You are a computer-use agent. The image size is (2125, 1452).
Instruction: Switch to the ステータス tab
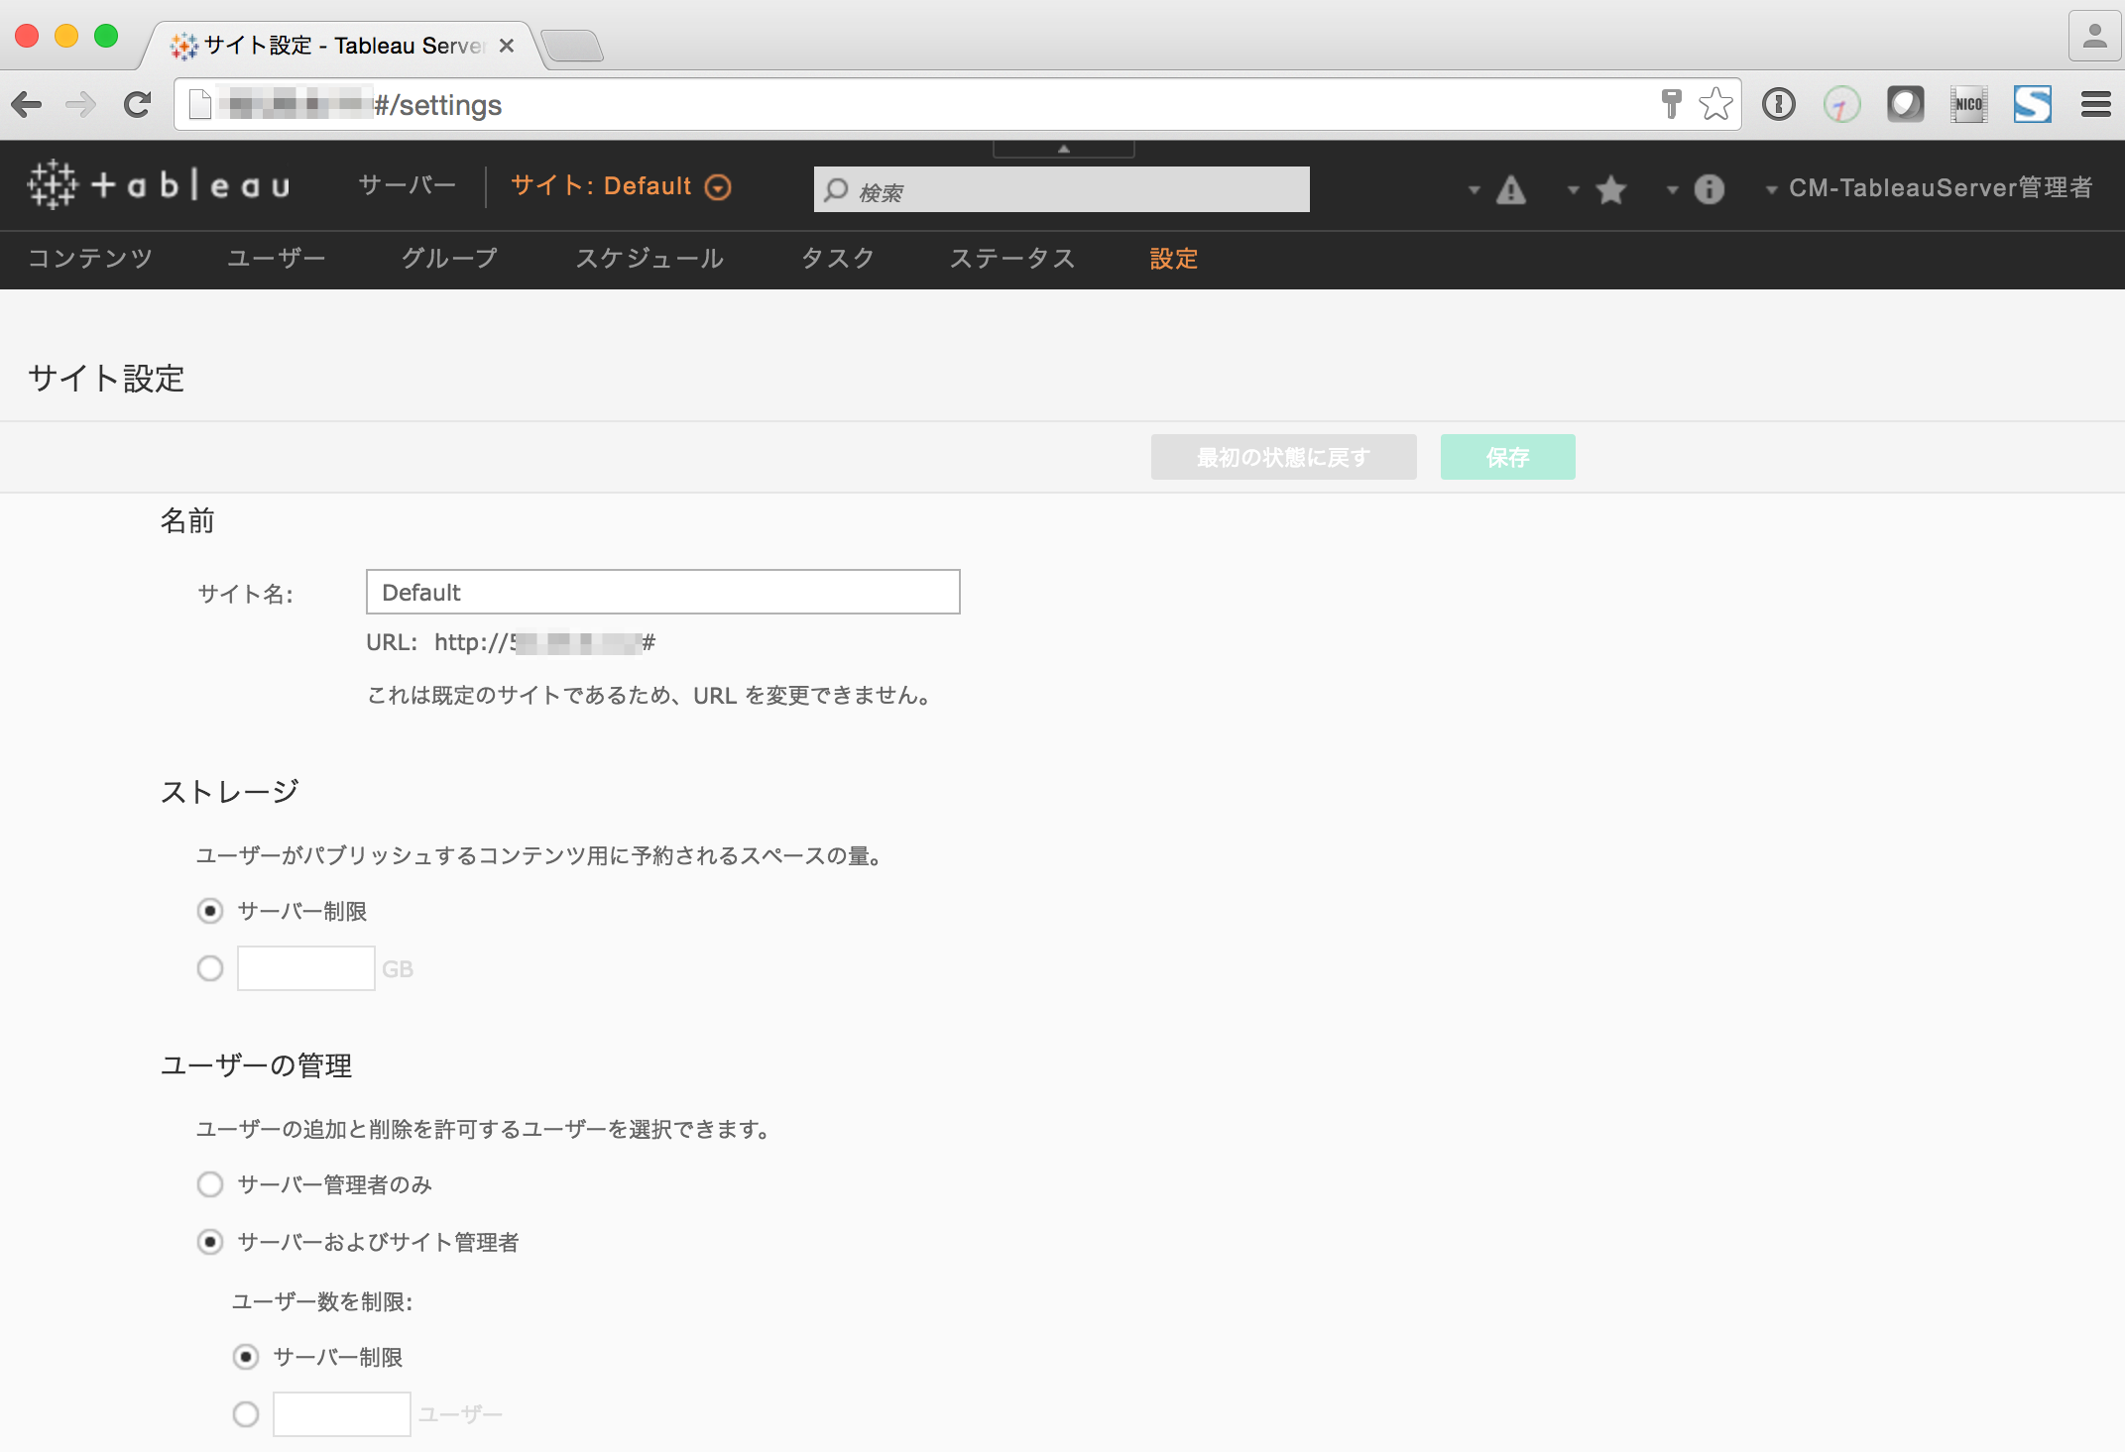[x=1011, y=259]
